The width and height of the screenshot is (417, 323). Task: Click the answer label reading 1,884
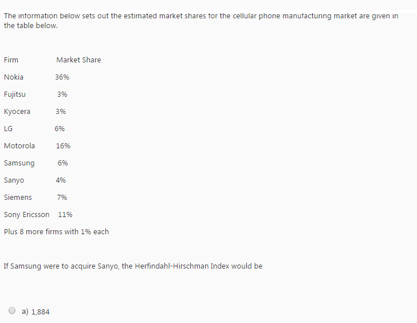[41, 312]
